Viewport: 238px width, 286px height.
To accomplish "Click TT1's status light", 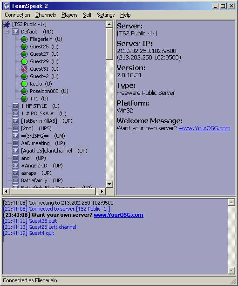I will click(x=24, y=99).
